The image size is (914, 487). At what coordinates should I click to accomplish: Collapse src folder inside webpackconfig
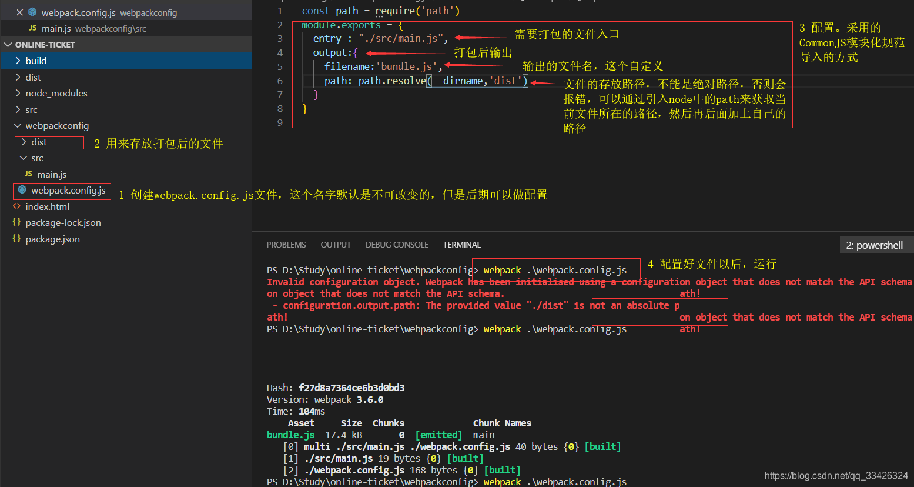coord(24,158)
